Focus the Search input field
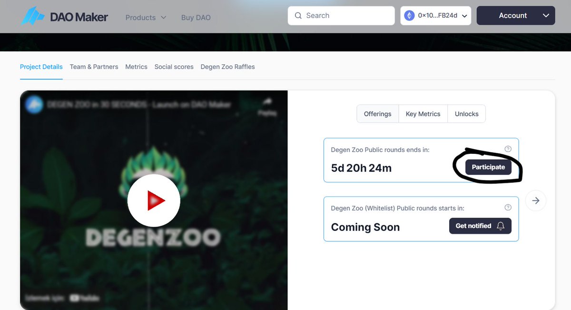Image resolution: width=571 pixels, height=310 pixels. [341, 16]
